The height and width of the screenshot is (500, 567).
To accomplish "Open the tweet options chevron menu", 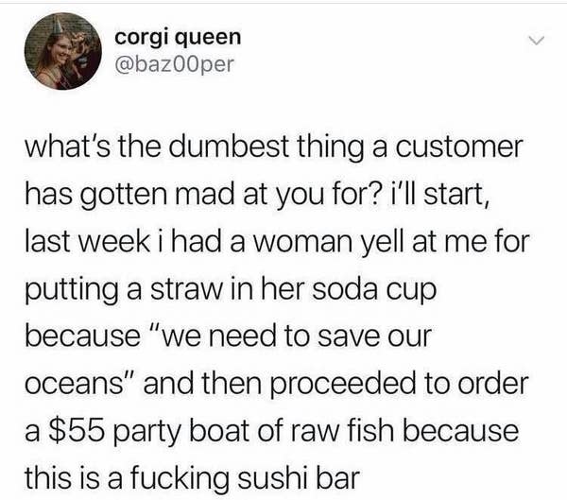I will 535,41.
